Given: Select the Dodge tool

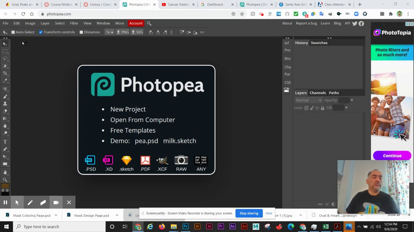Looking at the screenshot, I should (5, 133).
